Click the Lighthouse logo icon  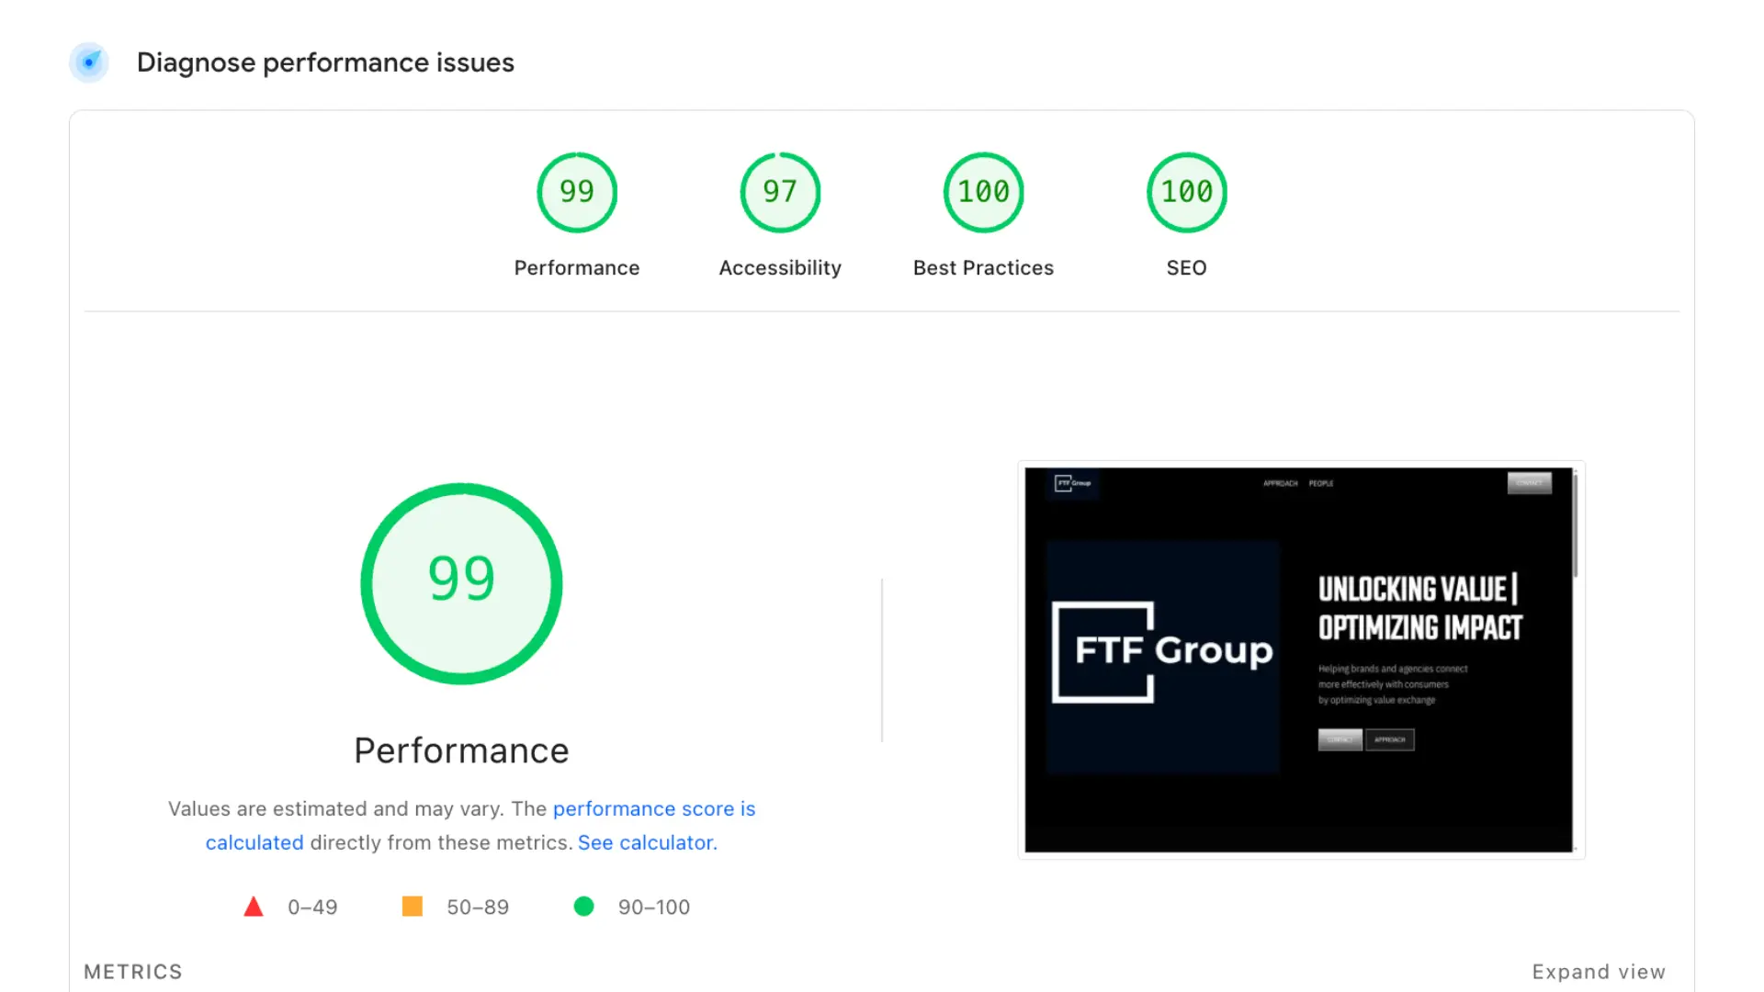(x=89, y=62)
